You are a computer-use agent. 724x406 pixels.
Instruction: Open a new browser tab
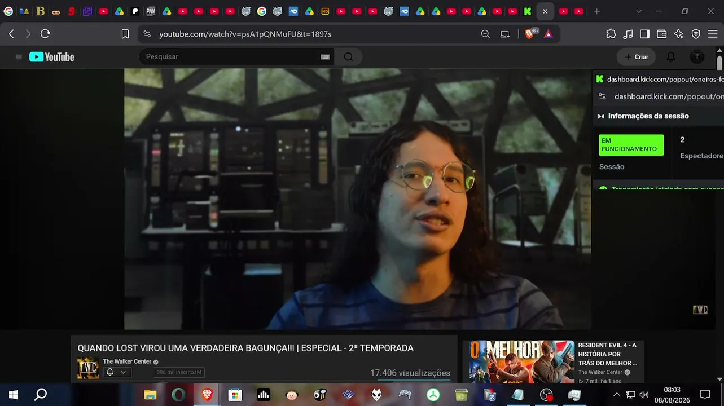(x=596, y=11)
